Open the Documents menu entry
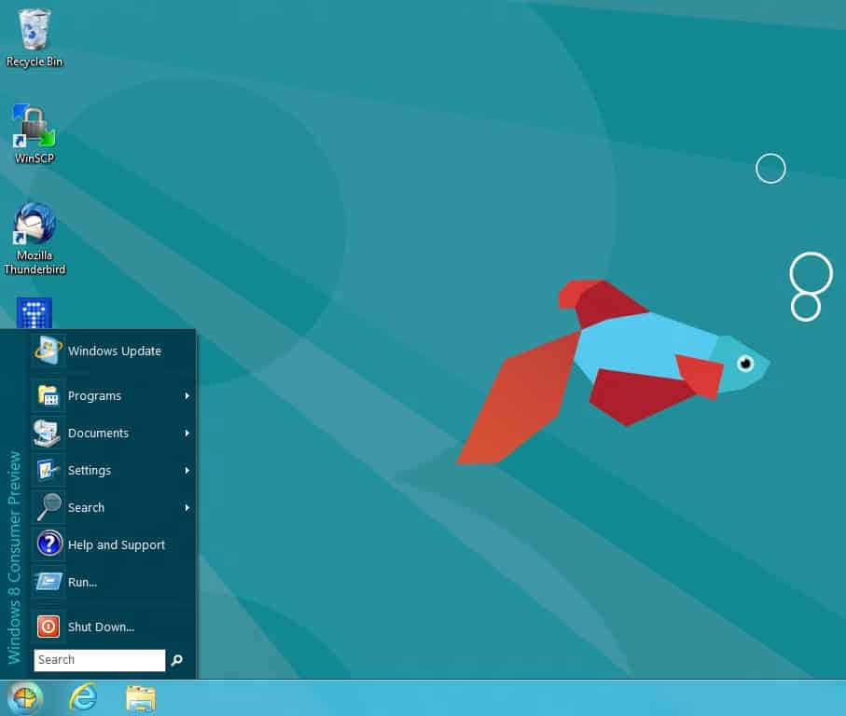 pos(113,434)
